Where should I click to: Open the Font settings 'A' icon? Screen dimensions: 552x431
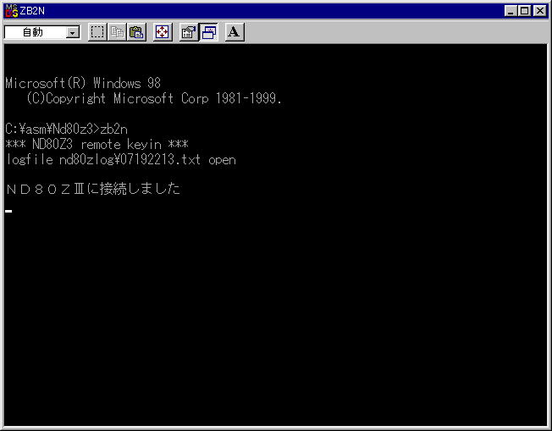235,32
